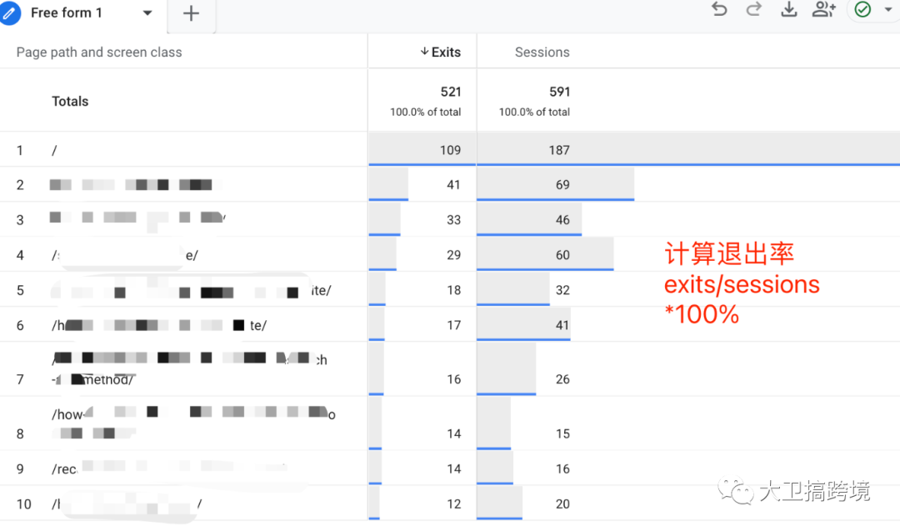Sort by the Sessions column header
The height and width of the screenshot is (531, 900).
(x=542, y=52)
